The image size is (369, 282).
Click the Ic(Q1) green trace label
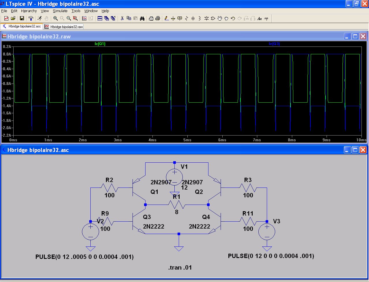100,44
